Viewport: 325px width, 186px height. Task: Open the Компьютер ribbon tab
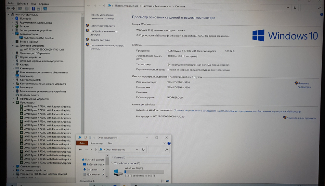coord(97,143)
